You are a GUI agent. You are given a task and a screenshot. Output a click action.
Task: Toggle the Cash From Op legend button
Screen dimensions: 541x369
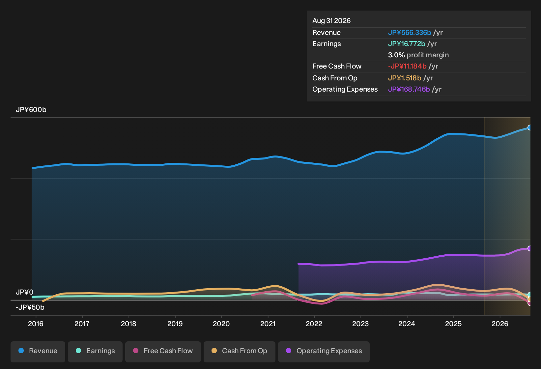click(x=240, y=351)
